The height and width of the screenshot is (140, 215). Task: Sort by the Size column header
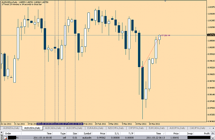point(75,133)
